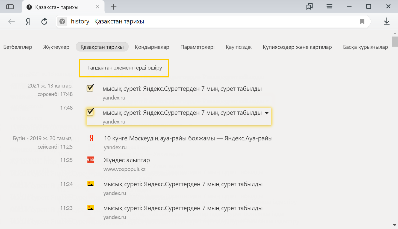Close the browser window
The height and width of the screenshot is (229, 398).
coord(388,6)
